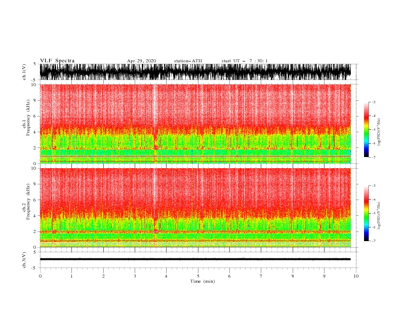Click the "5" tick on the Time axis

coord(198,276)
